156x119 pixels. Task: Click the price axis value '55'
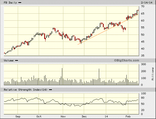(143, 28)
